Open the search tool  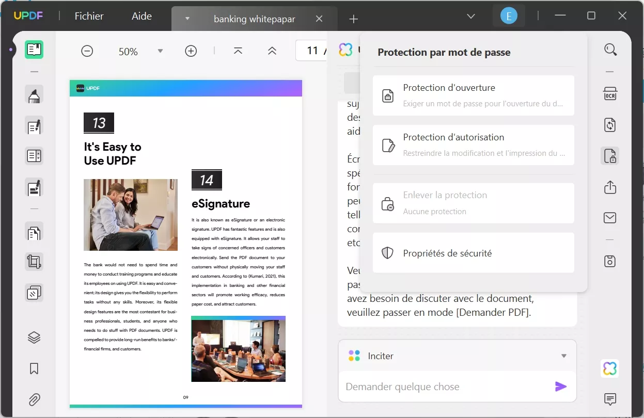(x=610, y=50)
